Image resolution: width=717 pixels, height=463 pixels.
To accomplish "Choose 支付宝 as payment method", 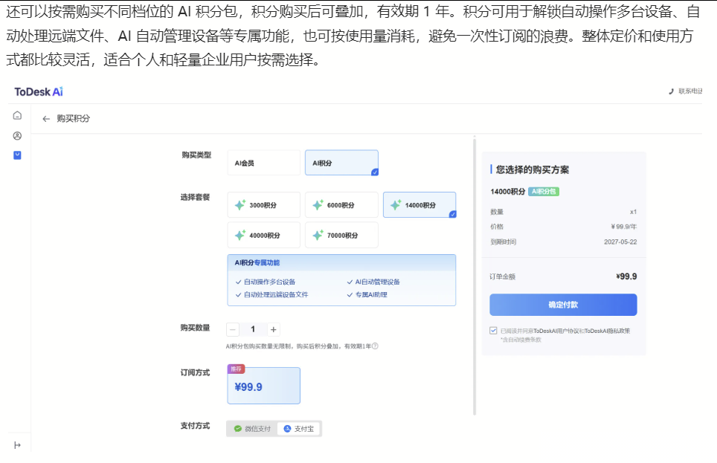I will (299, 429).
